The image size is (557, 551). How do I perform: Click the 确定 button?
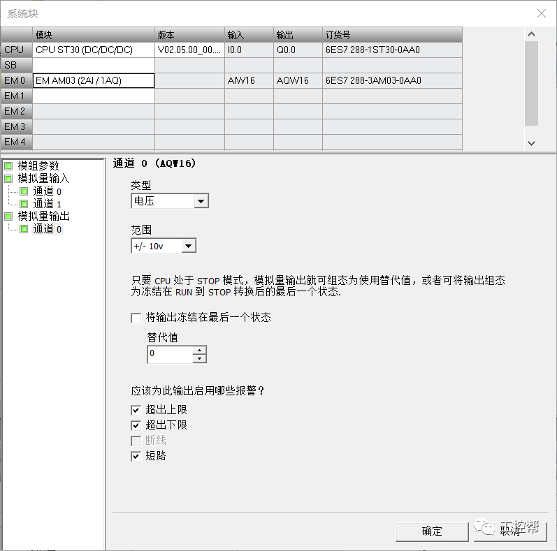(432, 531)
